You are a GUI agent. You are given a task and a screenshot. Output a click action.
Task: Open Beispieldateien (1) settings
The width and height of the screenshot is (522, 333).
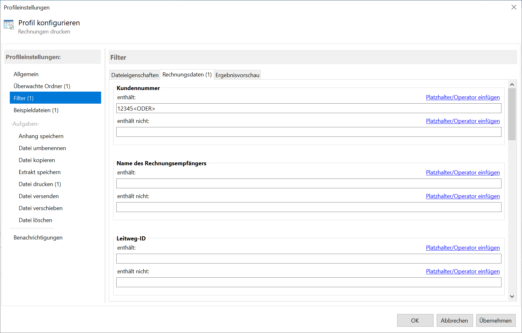(36, 110)
